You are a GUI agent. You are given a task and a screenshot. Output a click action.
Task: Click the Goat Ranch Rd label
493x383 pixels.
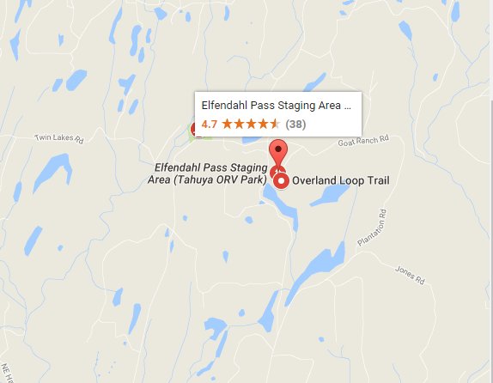(363, 140)
